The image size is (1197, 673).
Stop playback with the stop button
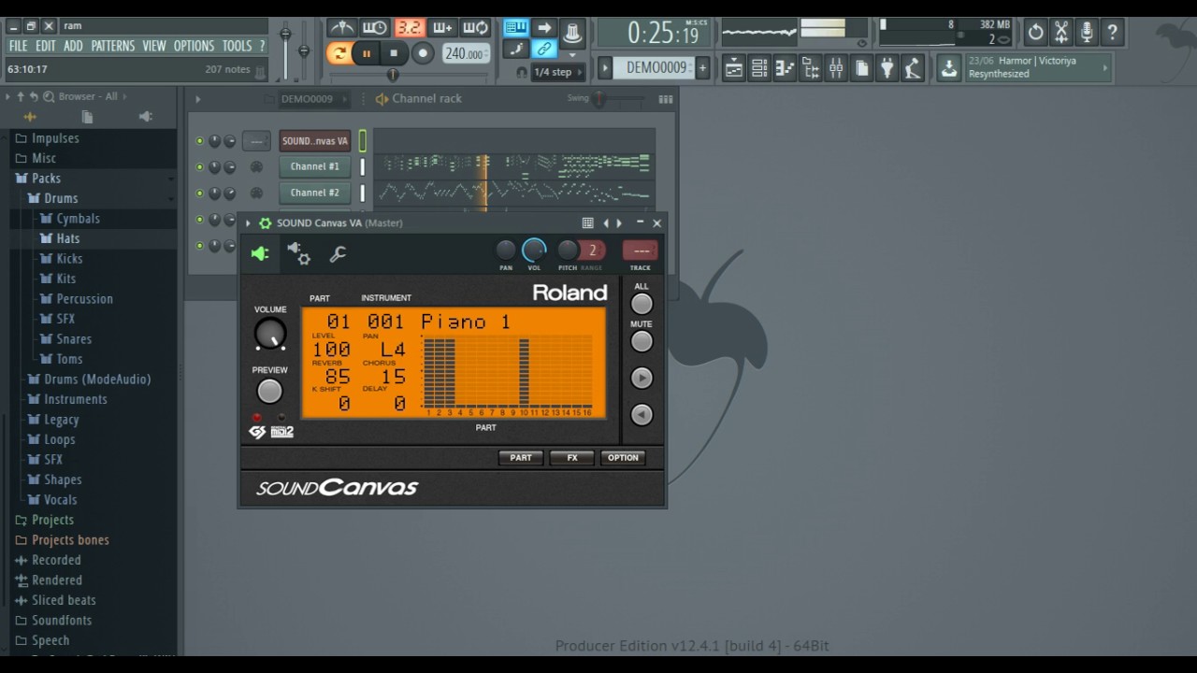pos(394,53)
